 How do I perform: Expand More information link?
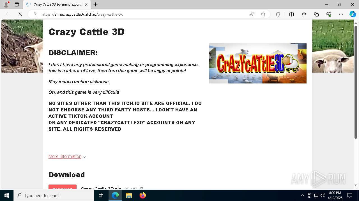pyautogui.click(x=65, y=156)
